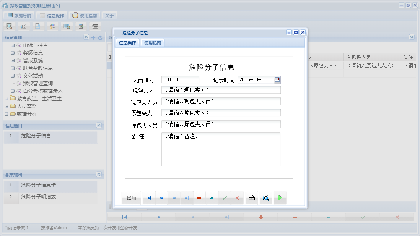
Task: Select the search tool on the main toolbar
Action: pos(9,26)
